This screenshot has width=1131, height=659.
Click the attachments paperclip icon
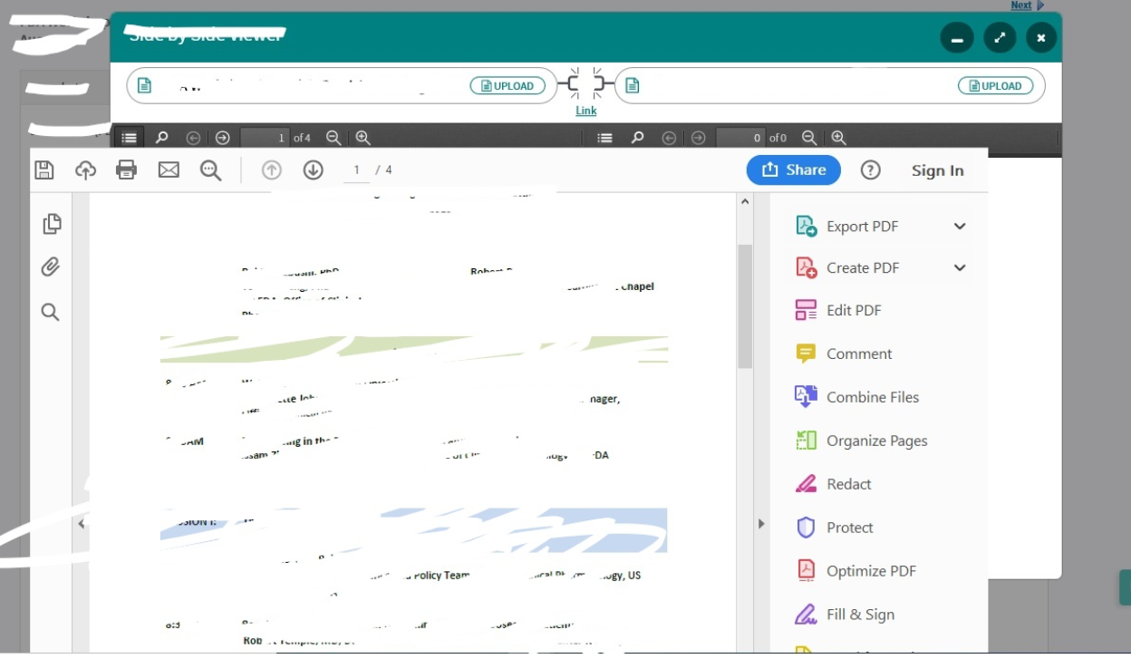pos(52,267)
